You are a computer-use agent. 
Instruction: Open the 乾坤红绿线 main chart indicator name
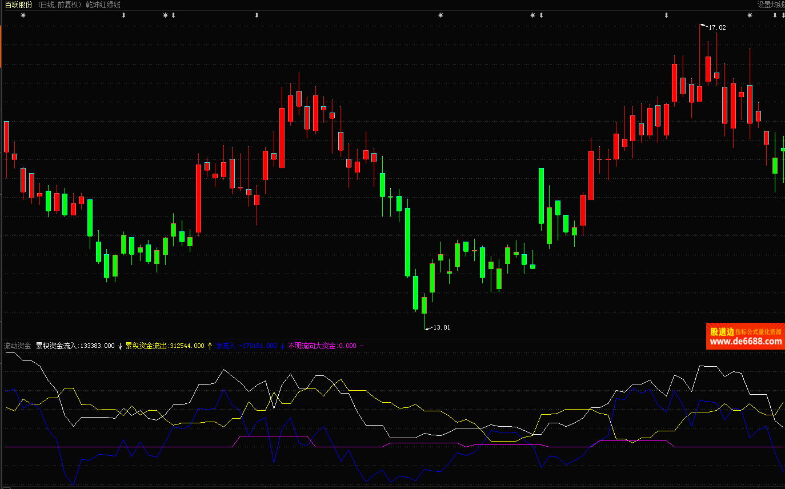pyautogui.click(x=103, y=5)
